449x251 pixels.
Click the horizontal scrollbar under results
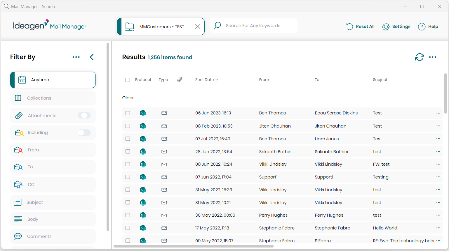point(193,246)
